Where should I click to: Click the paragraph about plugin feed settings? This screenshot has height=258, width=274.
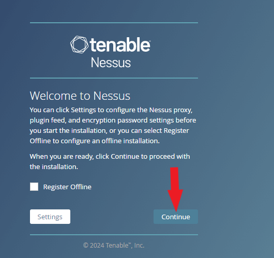(x=113, y=125)
